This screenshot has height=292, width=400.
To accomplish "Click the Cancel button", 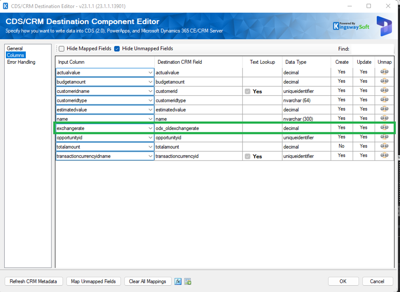I will (377, 281).
